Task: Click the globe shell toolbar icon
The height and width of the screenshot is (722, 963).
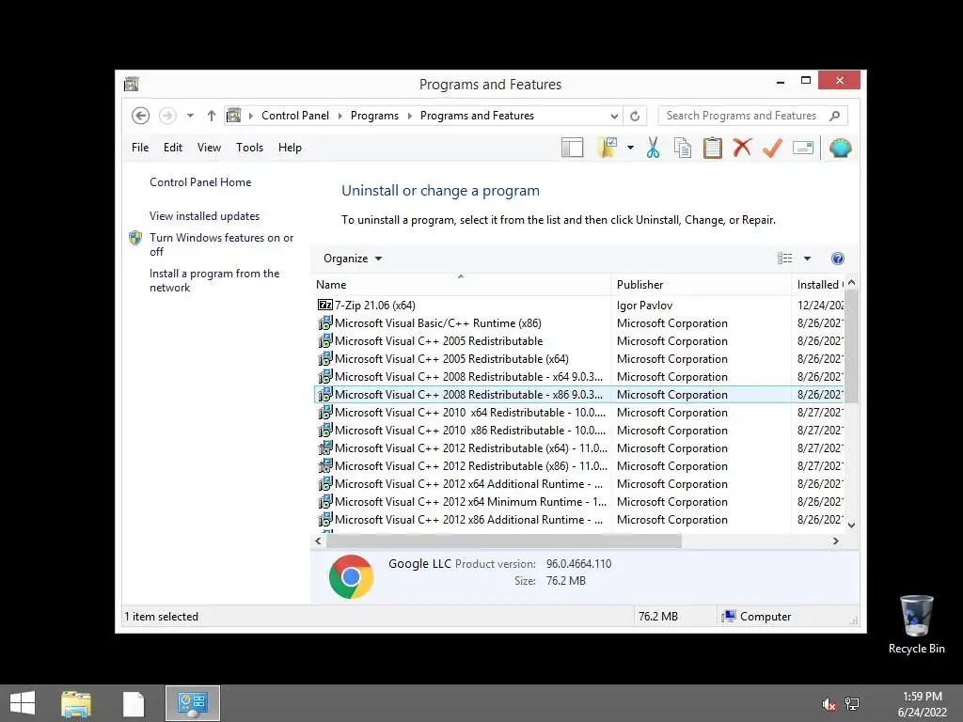Action: tap(840, 148)
